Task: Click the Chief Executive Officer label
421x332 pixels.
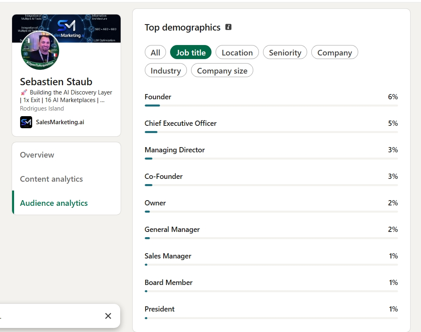Action: pyautogui.click(x=181, y=123)
